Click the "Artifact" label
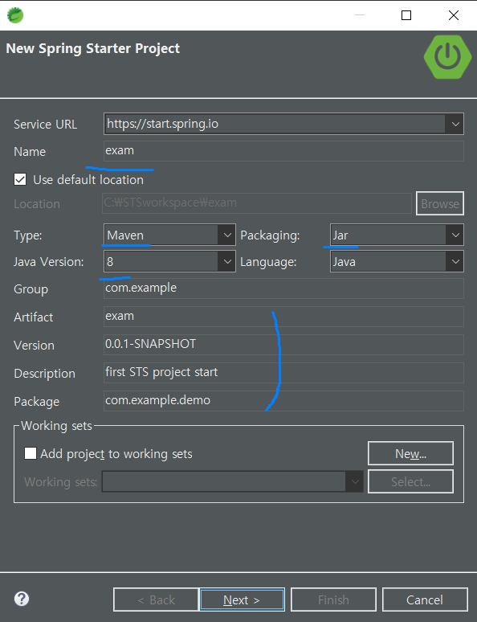Screen dimensions: 477x622 [33, 317]
